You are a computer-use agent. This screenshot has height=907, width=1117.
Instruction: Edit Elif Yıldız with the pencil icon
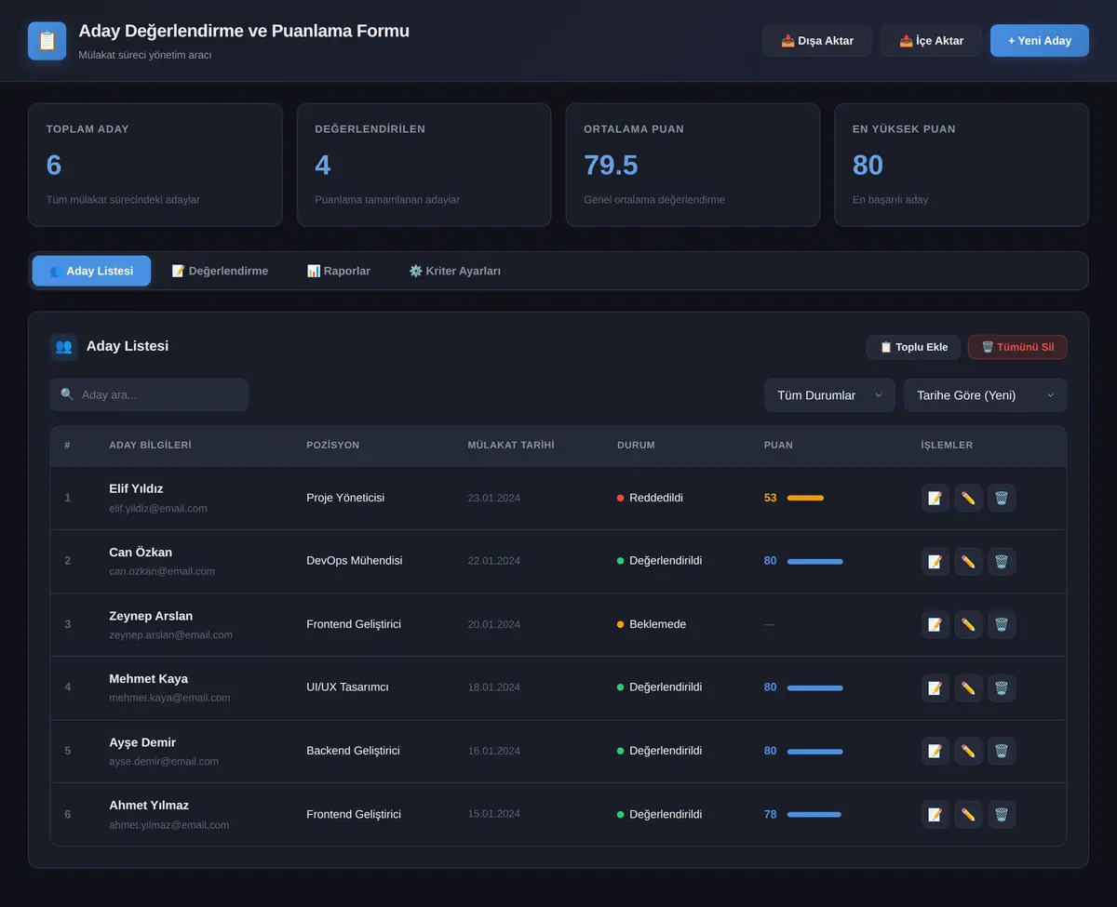click(x=968, y=498)
